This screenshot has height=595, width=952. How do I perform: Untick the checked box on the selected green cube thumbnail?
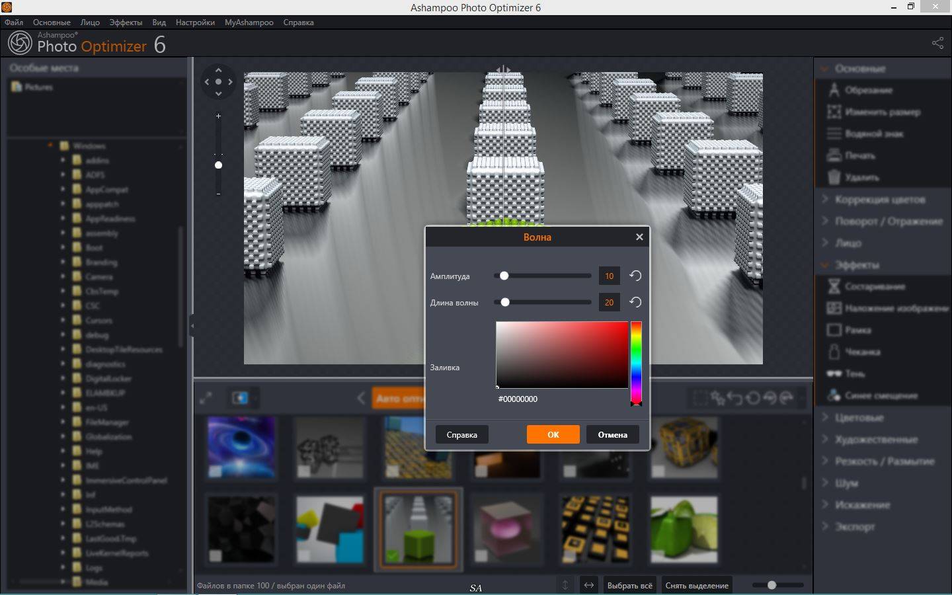[x=393, y=557]
